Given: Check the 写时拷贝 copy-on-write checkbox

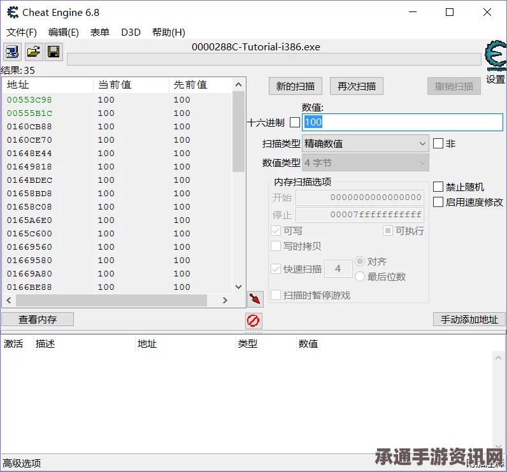Looking at the screenshot, I should click(x=276, y=246).
